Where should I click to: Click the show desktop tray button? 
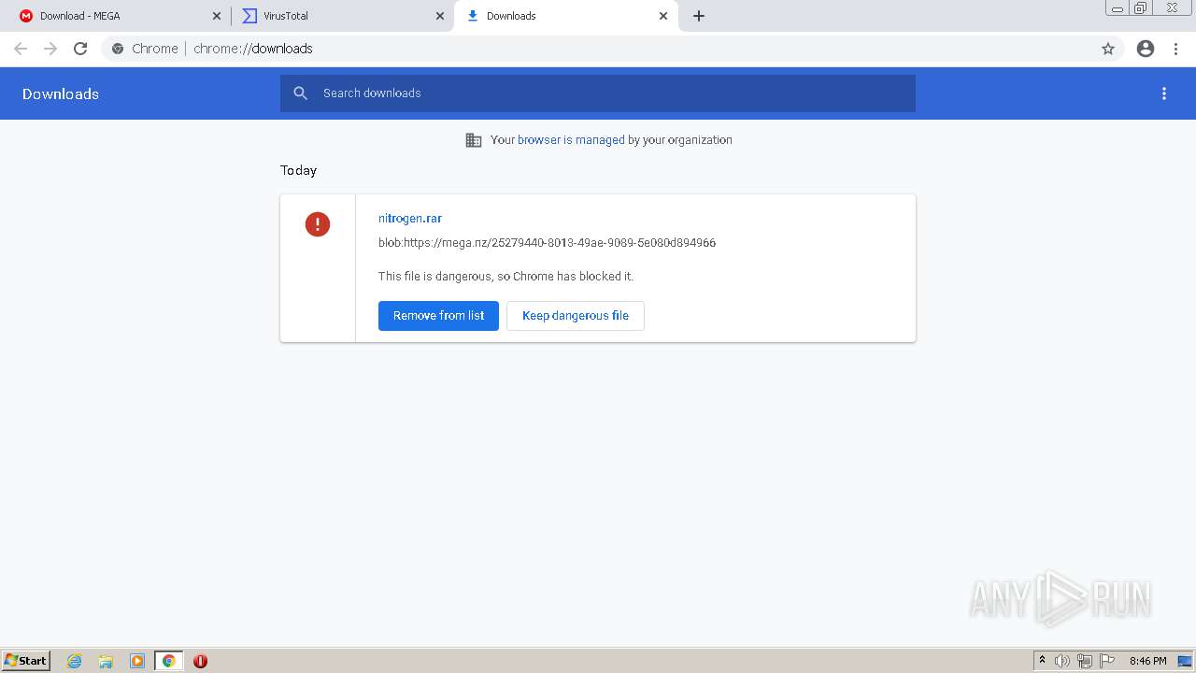pos(1185,661)
